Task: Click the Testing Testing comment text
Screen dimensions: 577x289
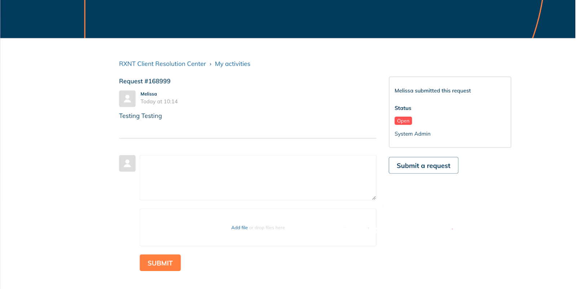Action: [x=140, y=116]
